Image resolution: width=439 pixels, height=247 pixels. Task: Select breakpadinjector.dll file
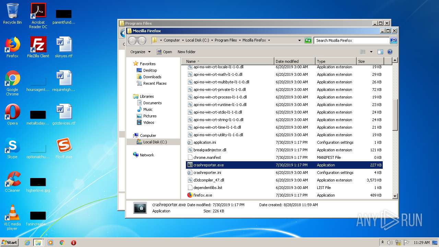[284, 150]
